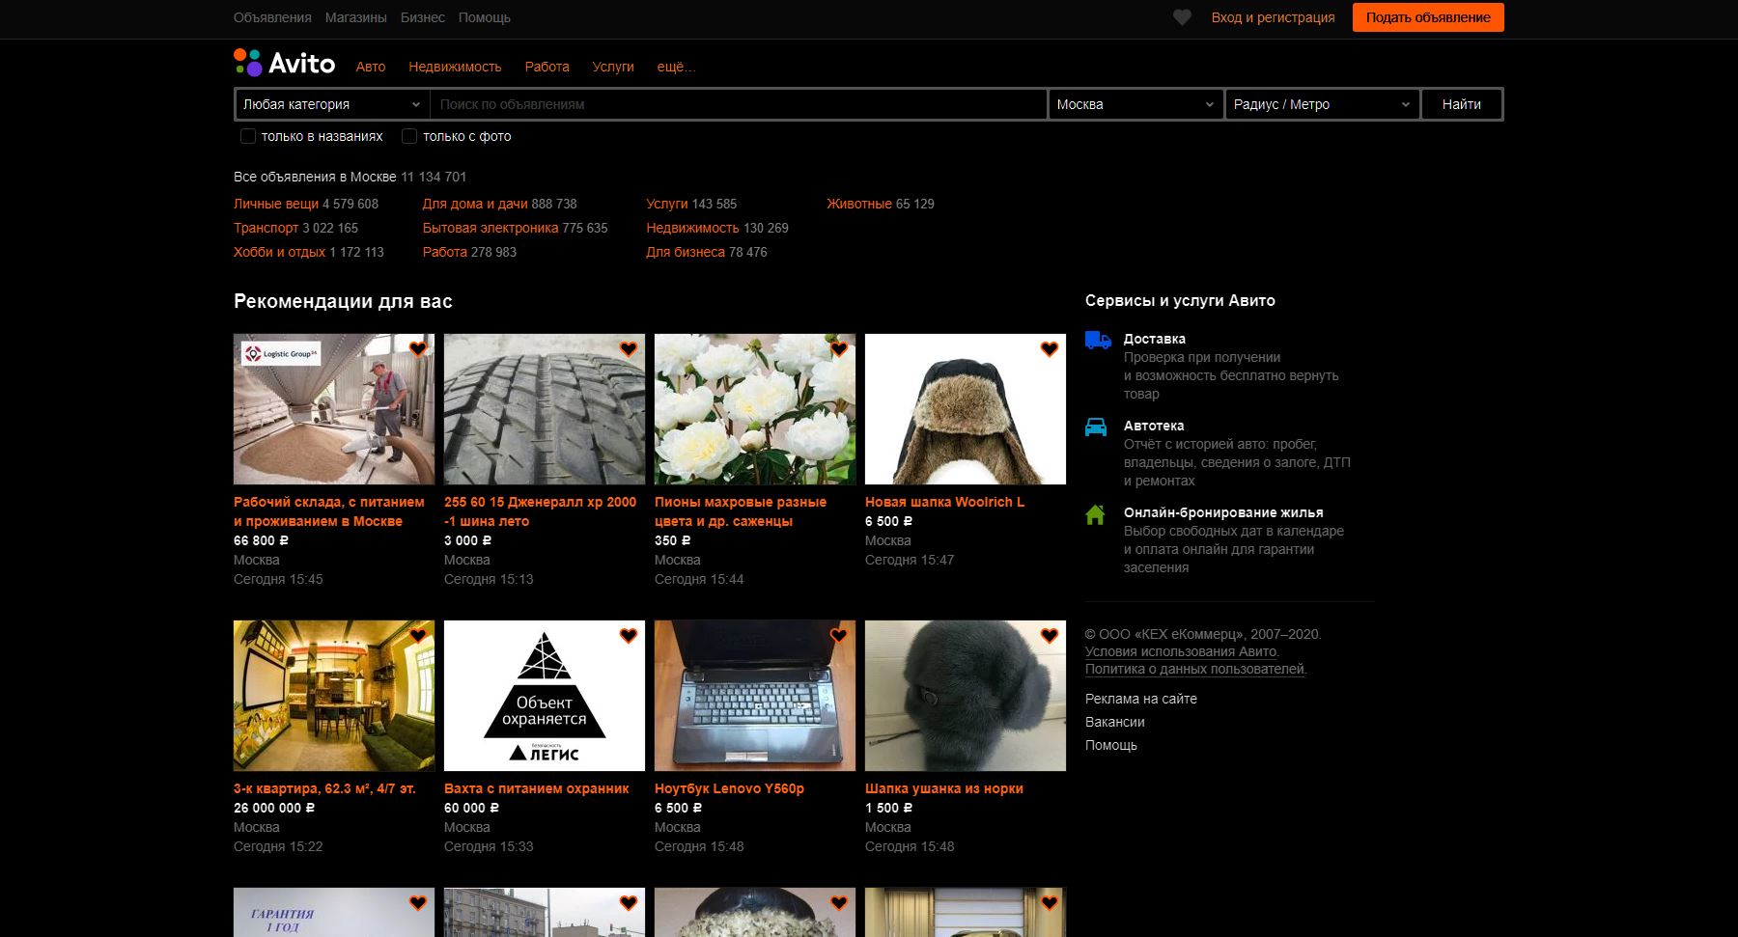Click the Avito logo
Viewport: 1738px width, 937px height.
285,64
